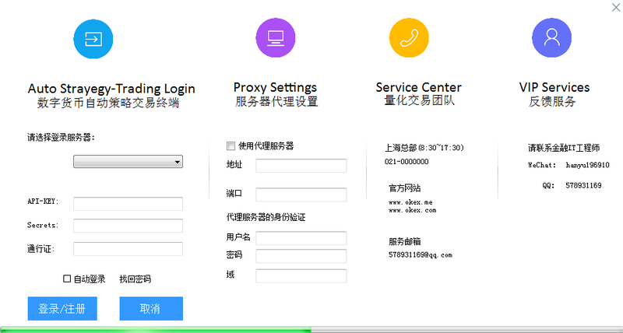Image resolution: width=623 pixels, height=333 pixels.
Task: Click into the Secrets input field
Action: click(x=128, y=226)
